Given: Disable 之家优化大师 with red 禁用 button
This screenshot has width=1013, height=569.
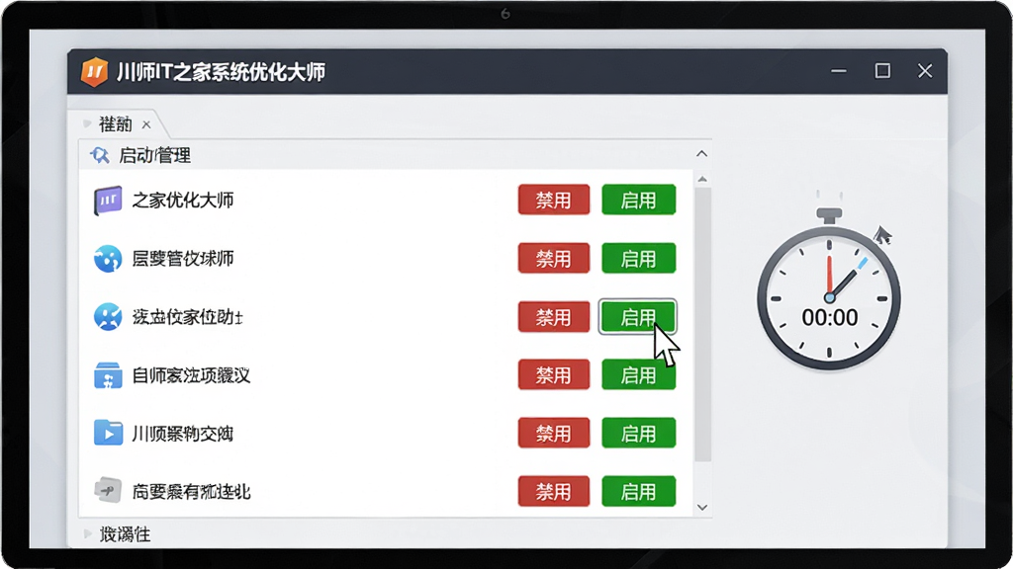Looking at the screenshot, I should click(554, 200).
